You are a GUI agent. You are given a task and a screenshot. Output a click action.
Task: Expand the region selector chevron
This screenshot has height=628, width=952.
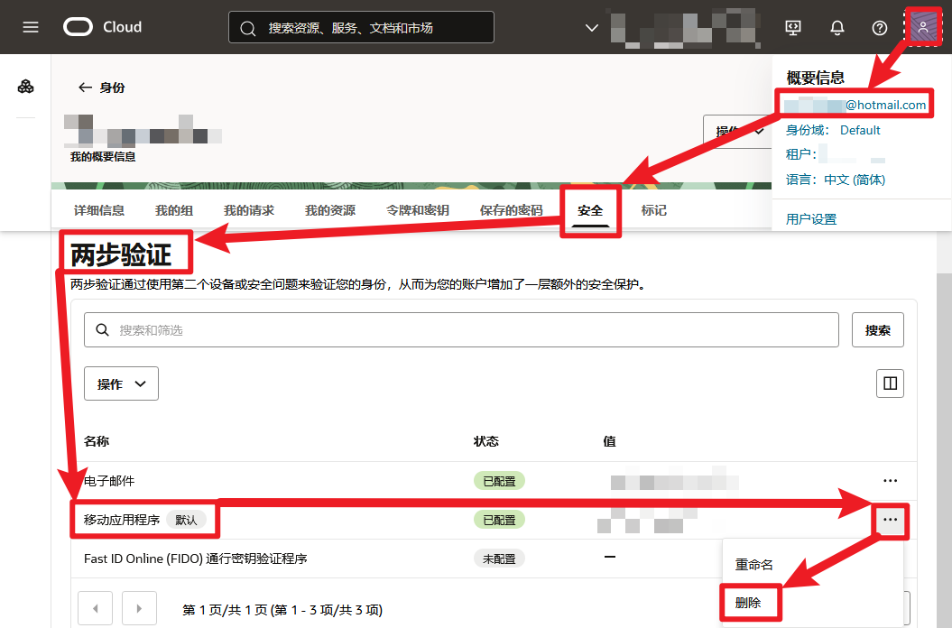(591, 28)
